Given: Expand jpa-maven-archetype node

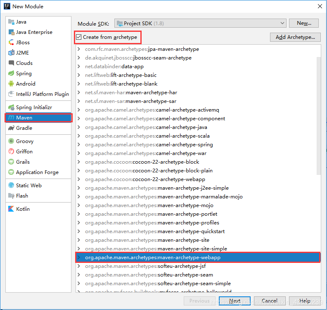Looking at the screenshot, I should pyautogui.click(x=79, y=49).
